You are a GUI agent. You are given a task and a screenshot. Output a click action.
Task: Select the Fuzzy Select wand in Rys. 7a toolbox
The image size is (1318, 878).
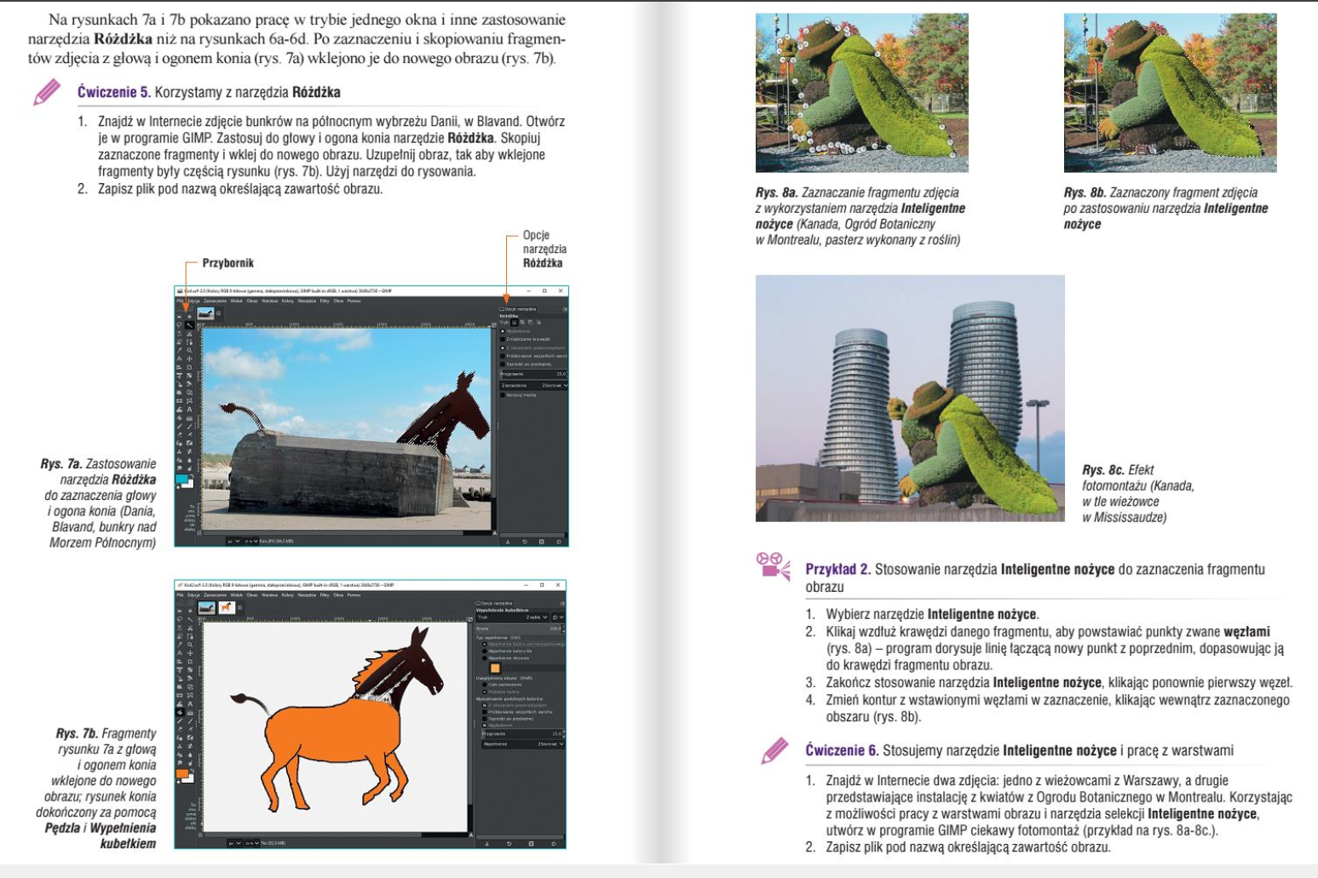[x=190, y=325]
